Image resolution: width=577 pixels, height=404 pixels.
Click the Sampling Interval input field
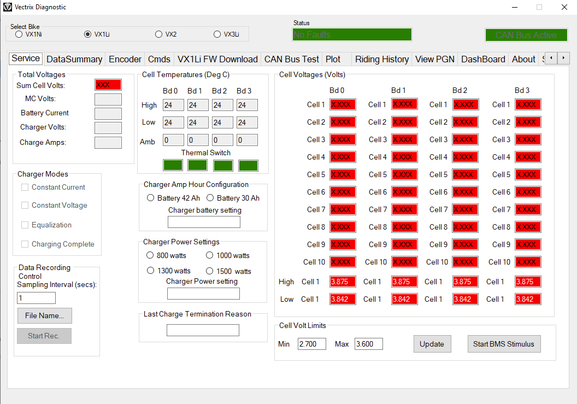36,298
